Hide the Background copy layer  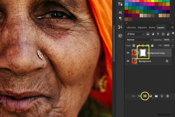click(128, 53)
